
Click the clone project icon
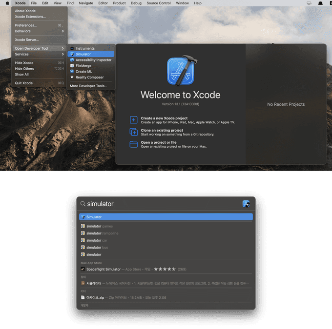tap(134, 132)
